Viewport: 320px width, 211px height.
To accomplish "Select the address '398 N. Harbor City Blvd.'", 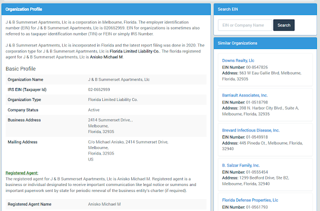I will tap(261, 108).
